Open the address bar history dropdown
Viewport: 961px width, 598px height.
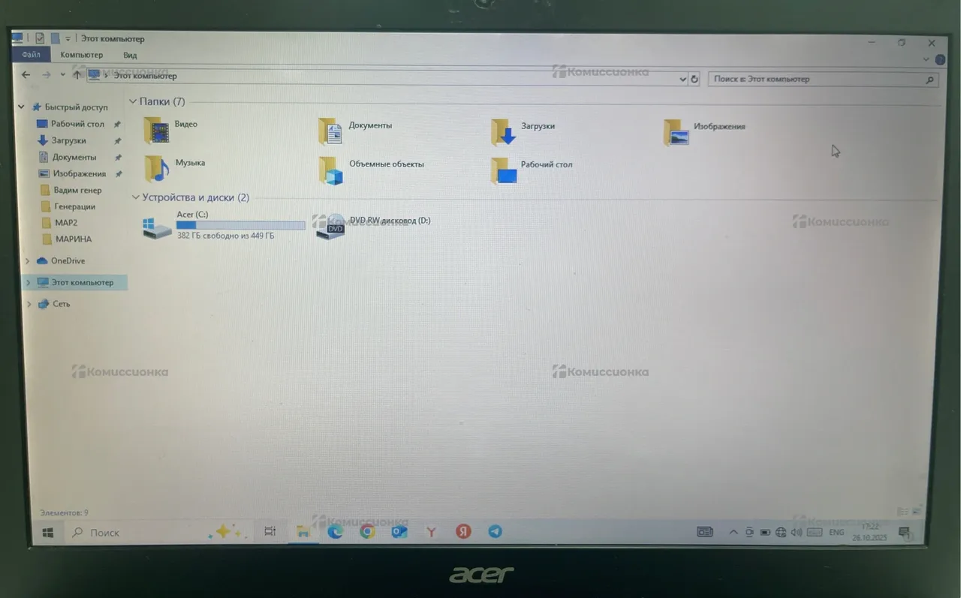[x=682, y=79]
